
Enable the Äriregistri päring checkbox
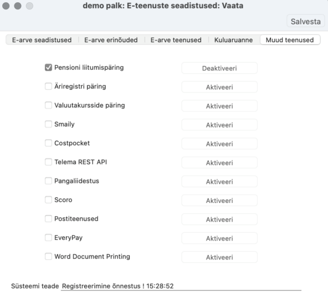(48, 86)
